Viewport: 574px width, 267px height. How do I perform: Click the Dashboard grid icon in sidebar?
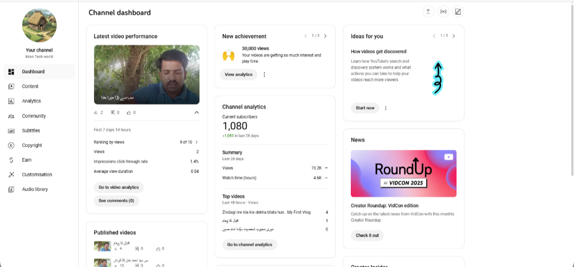coord(11,72)
